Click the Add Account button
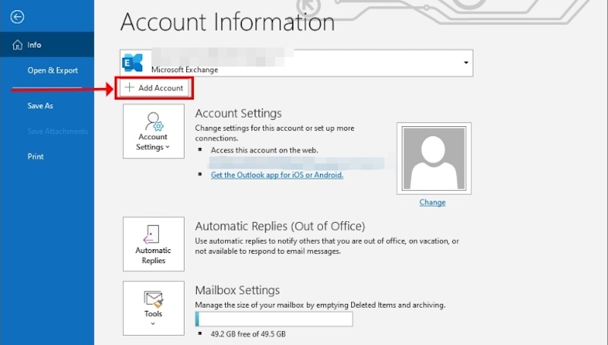 [x=154, y=88]
